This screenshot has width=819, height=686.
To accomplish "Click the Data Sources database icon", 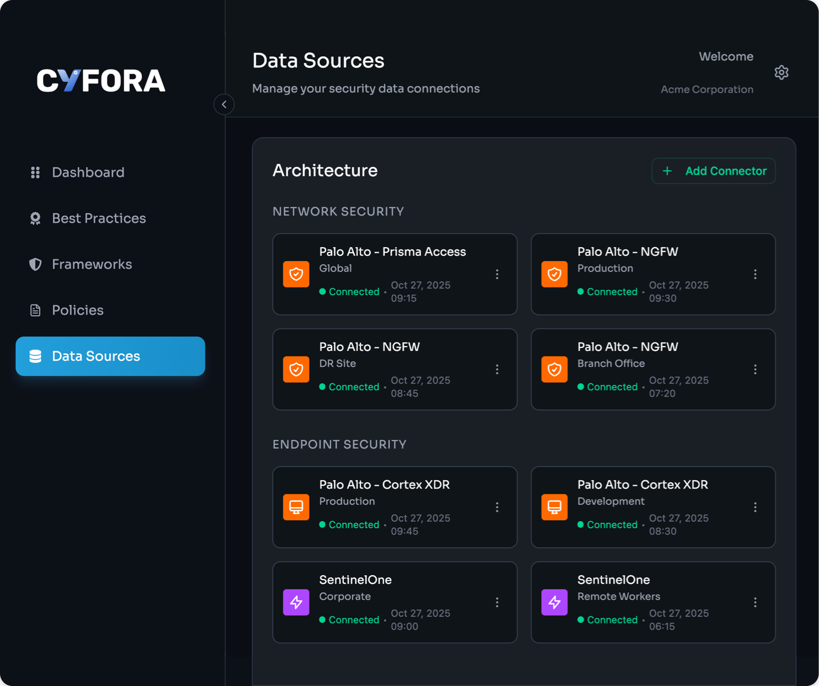I will tap(35, 356).
